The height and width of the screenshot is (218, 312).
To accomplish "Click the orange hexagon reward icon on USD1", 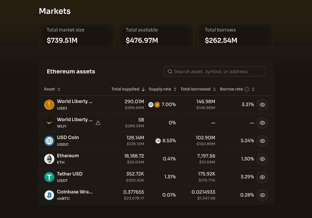I will pos(157,105).
